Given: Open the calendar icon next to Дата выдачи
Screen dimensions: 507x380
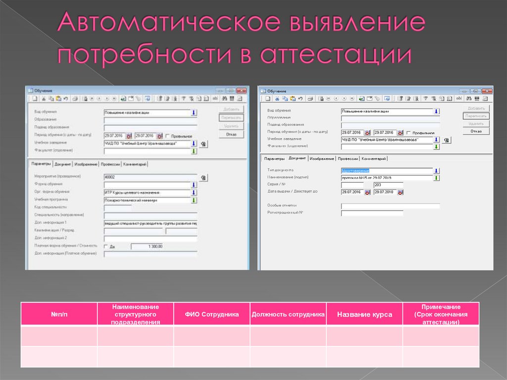Looking at the screenshot, I should click(366, 193).
